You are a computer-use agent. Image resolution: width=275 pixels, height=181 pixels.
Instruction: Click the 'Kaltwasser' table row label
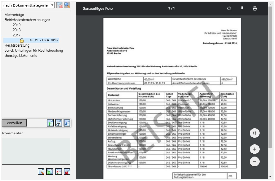coord(114,104)
